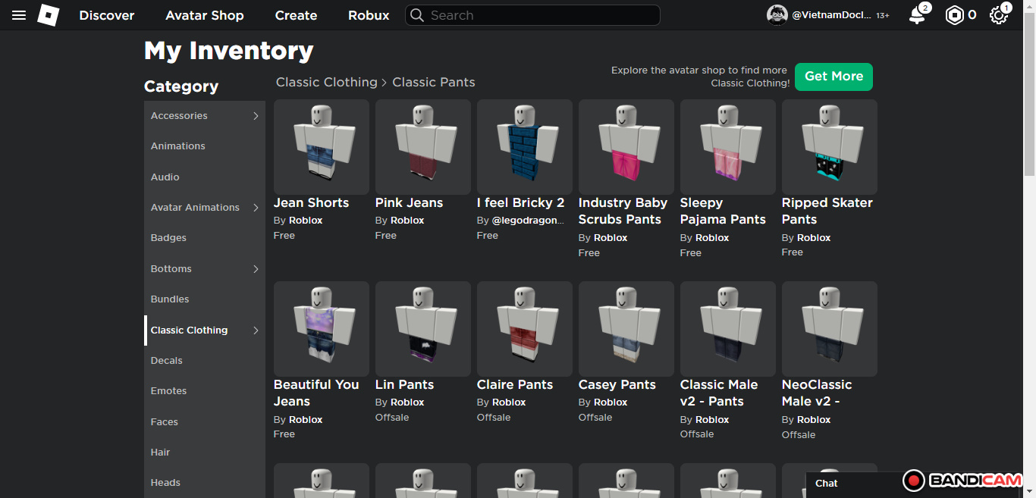Click the Robux balance icon
Screen dimensions: 1036x498
tap(954, 15)
